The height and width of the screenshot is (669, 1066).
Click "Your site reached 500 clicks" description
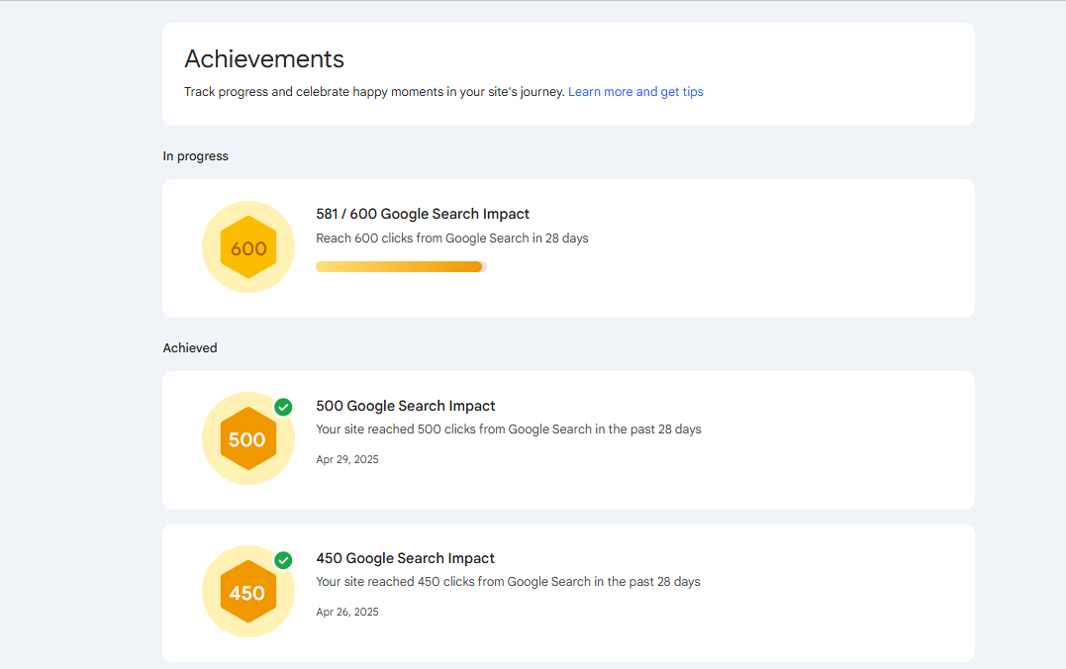(508, 430)
